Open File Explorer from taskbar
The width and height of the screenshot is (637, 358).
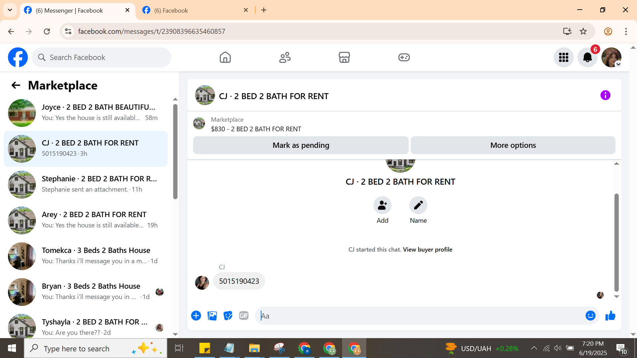254,348
